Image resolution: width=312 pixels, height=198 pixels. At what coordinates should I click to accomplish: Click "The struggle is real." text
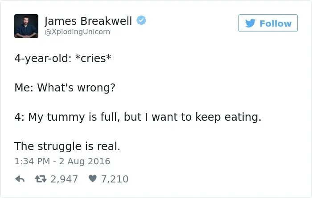tap(67, 146)
